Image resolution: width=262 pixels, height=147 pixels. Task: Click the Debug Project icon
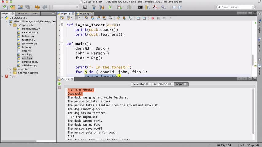(119, 7)
